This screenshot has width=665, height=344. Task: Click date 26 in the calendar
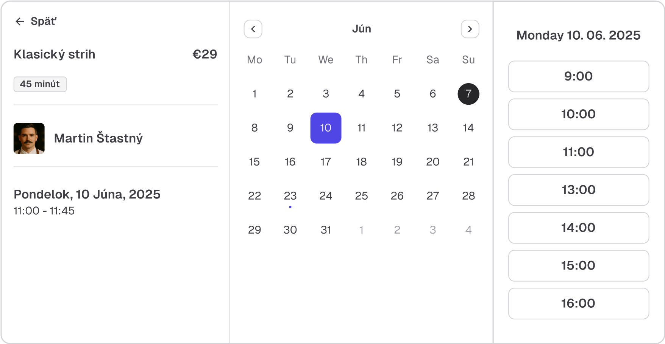[x=397, y=196]
